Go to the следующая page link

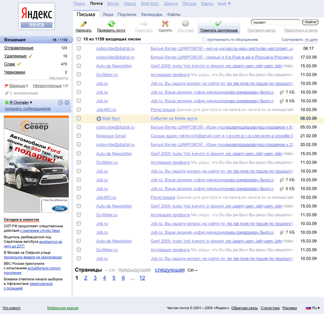point(170,270)
